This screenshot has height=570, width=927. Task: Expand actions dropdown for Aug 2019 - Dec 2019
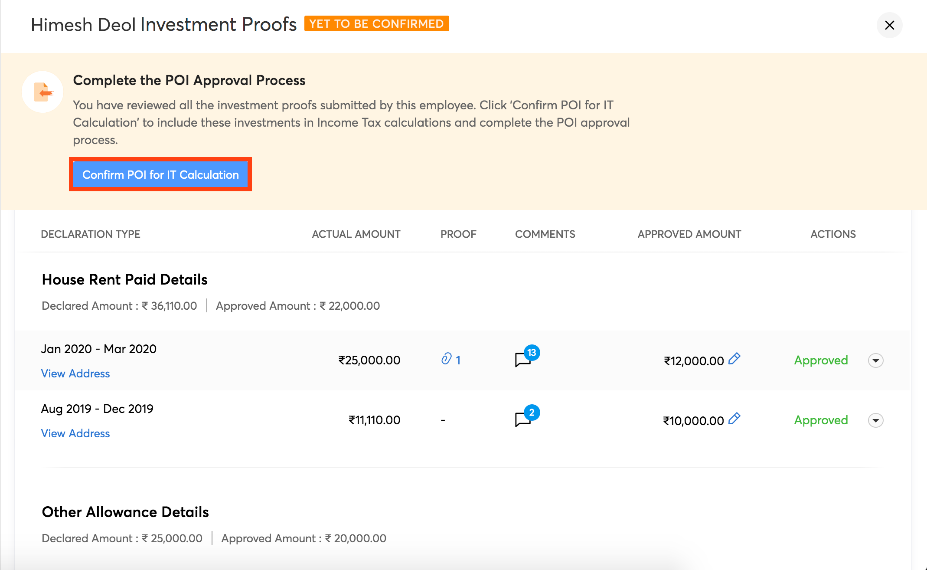(x=875, y=420)
